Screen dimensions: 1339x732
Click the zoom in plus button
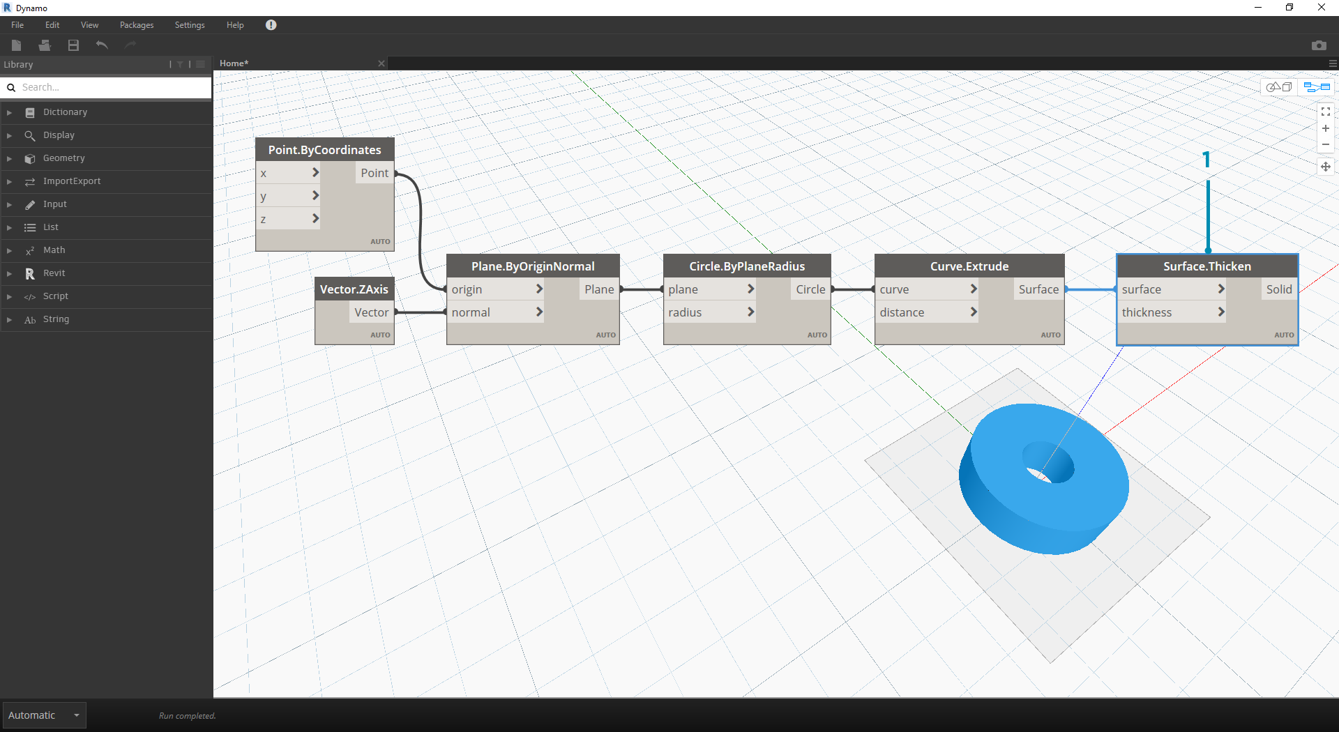pyautogui.click(x=1325, y=128)
